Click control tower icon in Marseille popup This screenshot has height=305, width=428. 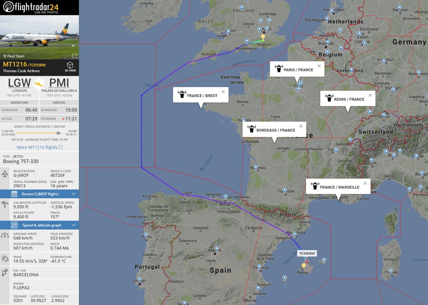[x=315, y=186]
